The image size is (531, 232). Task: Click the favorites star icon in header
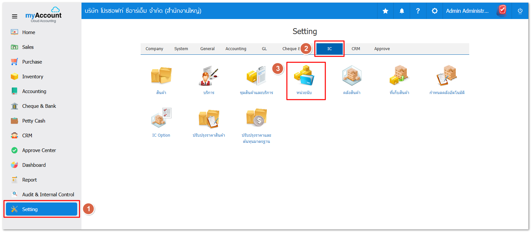(385, 11)
